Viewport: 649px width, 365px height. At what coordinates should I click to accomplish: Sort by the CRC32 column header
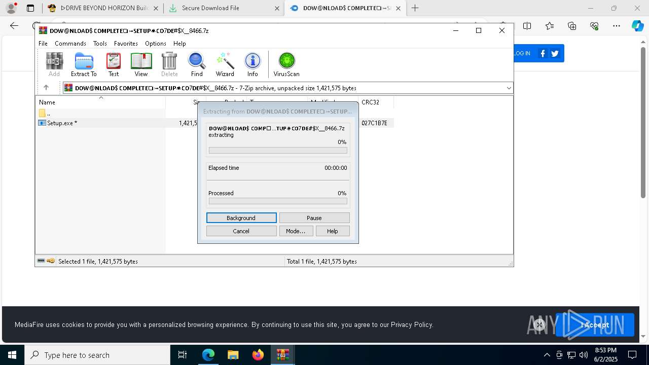[376, 102]
